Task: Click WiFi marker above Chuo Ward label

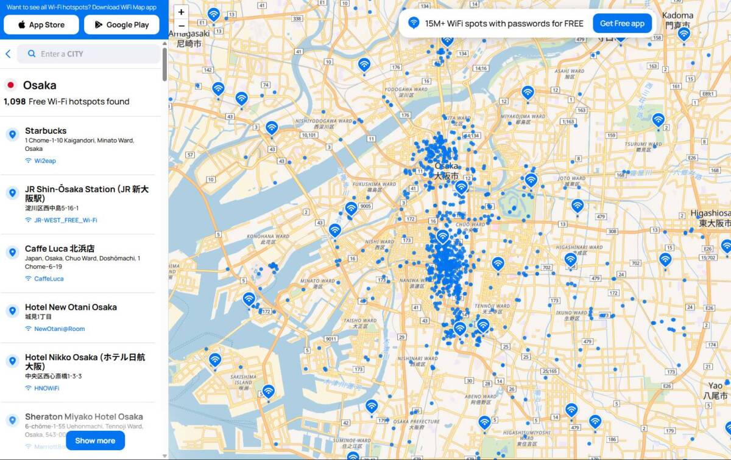Action: (x=443, y=237)
